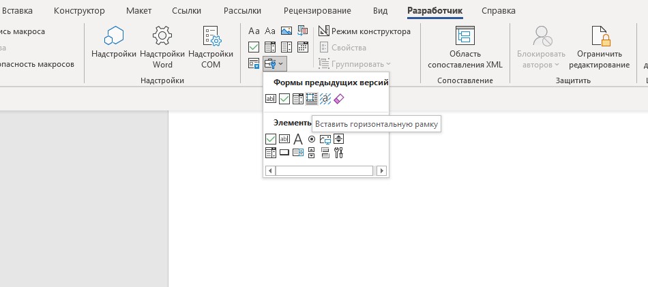Click Ограничить редактирование button
The width and height of the screenshot is (648, 287).
pos(603,46)
